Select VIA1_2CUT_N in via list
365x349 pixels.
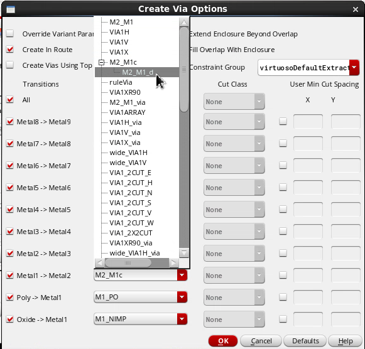click(x=131, y=193)
